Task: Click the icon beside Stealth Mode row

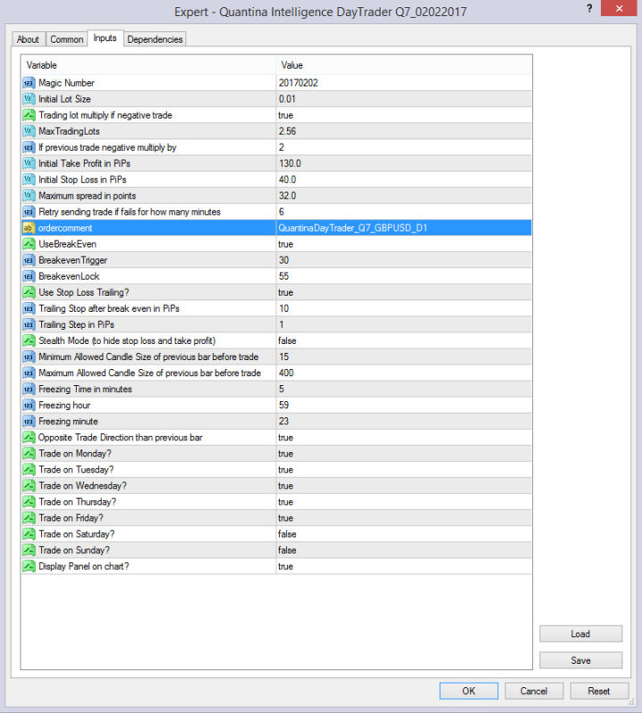Action: click(x=29, y=340)
